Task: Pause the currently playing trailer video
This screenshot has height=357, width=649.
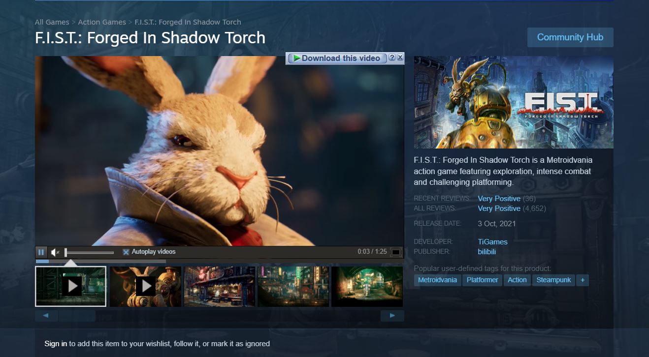Action: pos(41,252)
